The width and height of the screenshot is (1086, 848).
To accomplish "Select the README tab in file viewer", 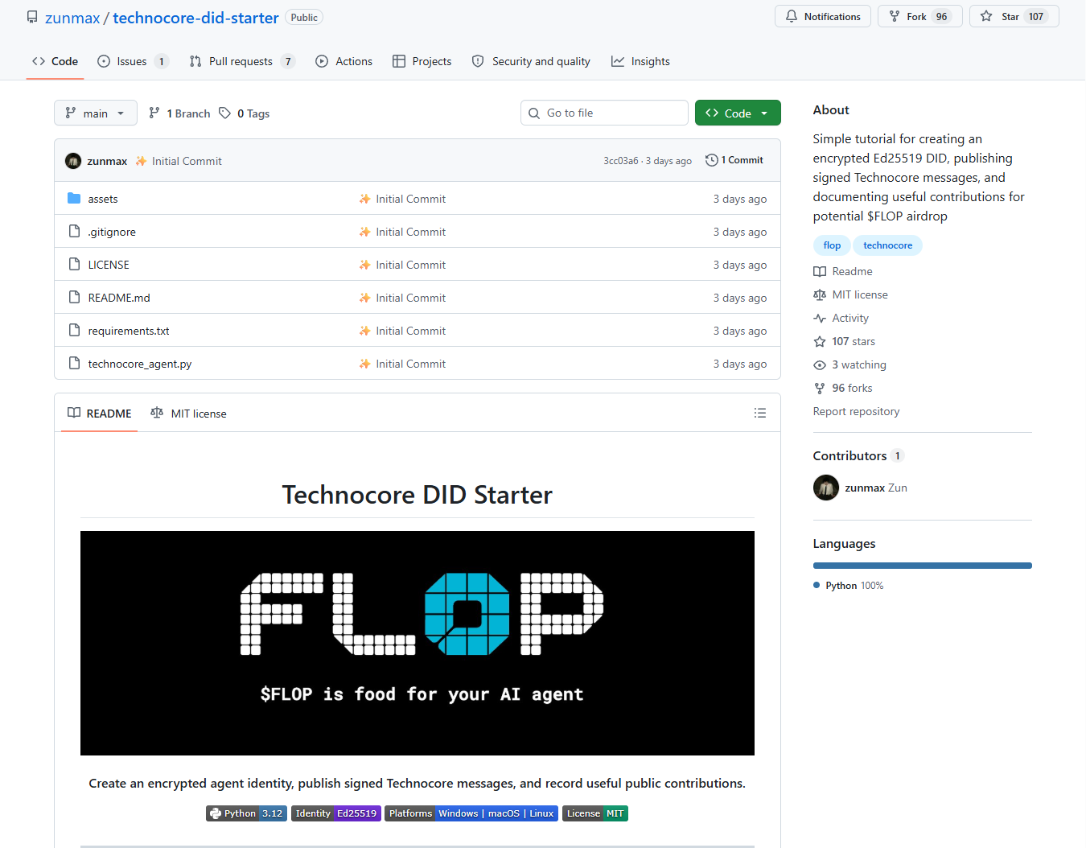I will click(x=100, y=414).
